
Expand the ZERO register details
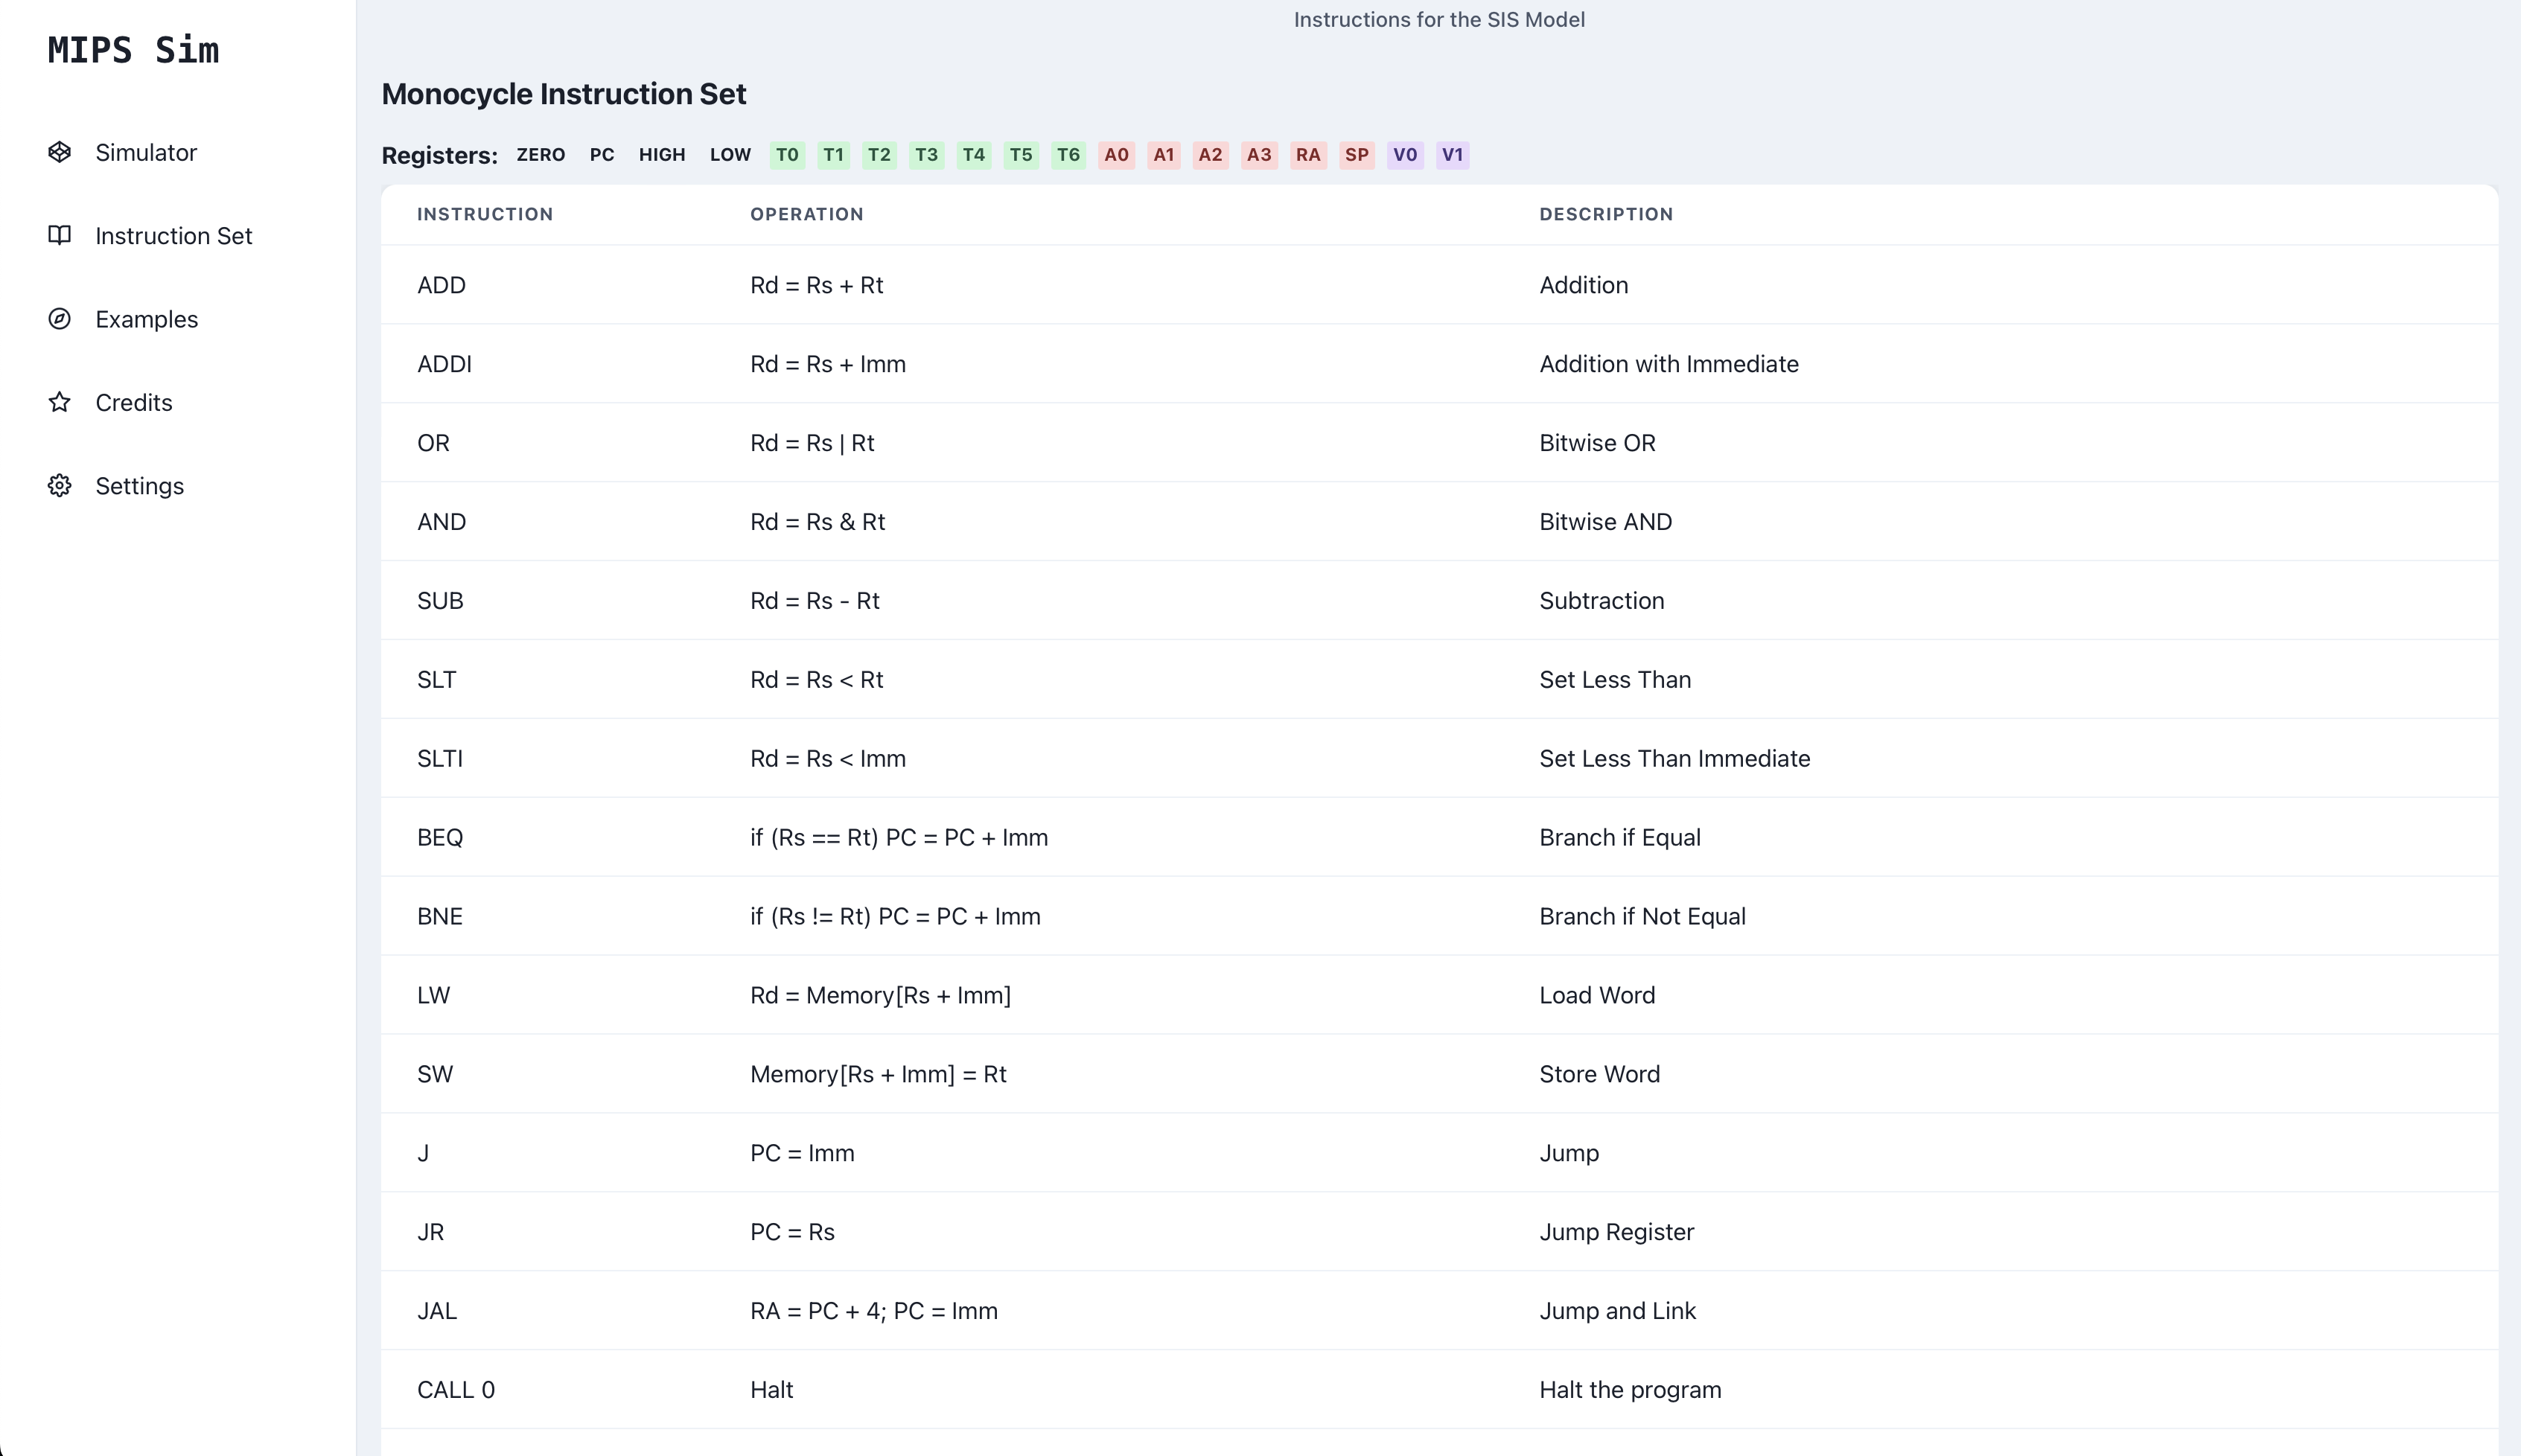(x=539, y=154)
